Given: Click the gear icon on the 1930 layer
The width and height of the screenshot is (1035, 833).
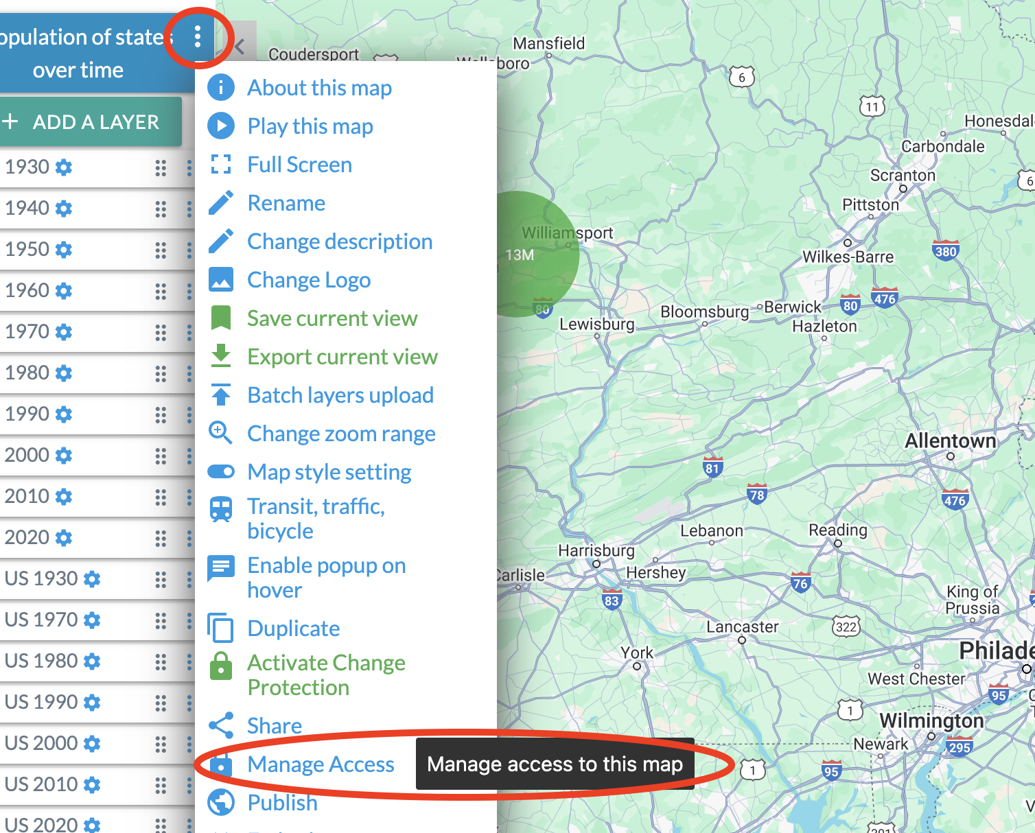Looking at the screenshot, I should tap(62, 166).
